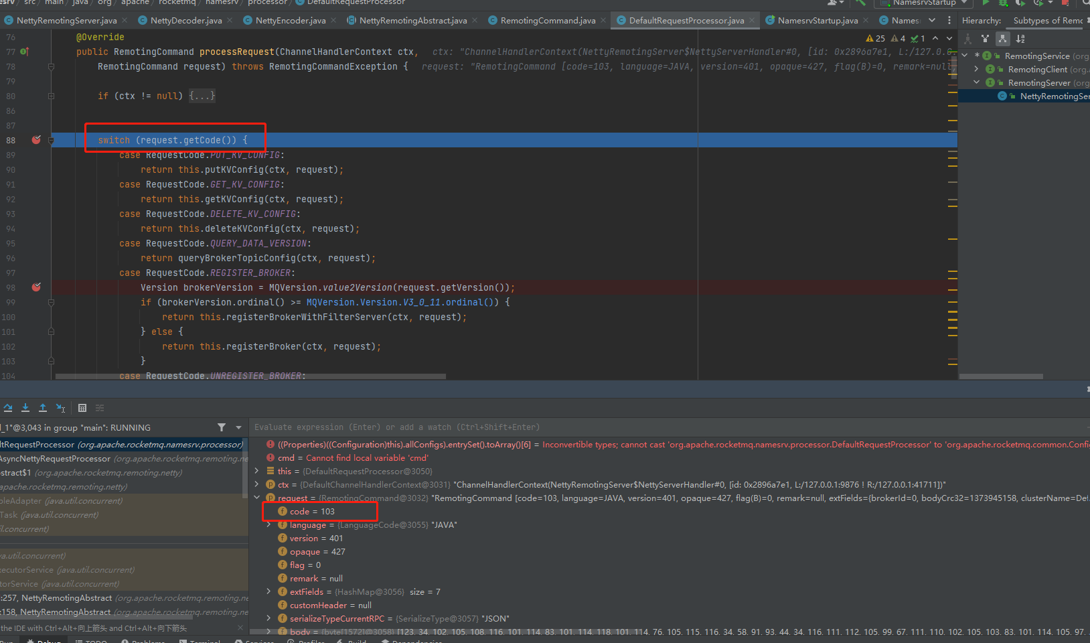Close the NettyDecoder.java tab
The width and height of the screenshot is (1090, 643).
tap(230, 21)
